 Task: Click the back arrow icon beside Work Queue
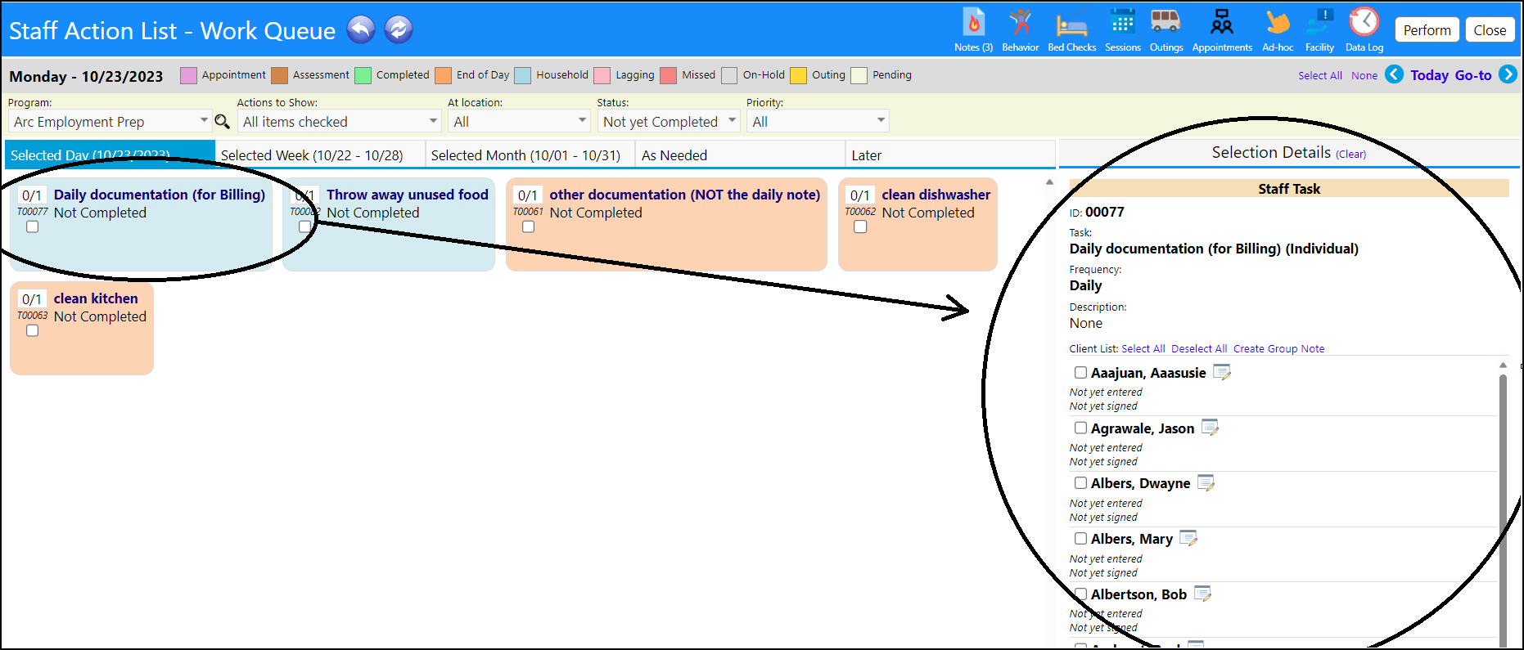(361, 29)
